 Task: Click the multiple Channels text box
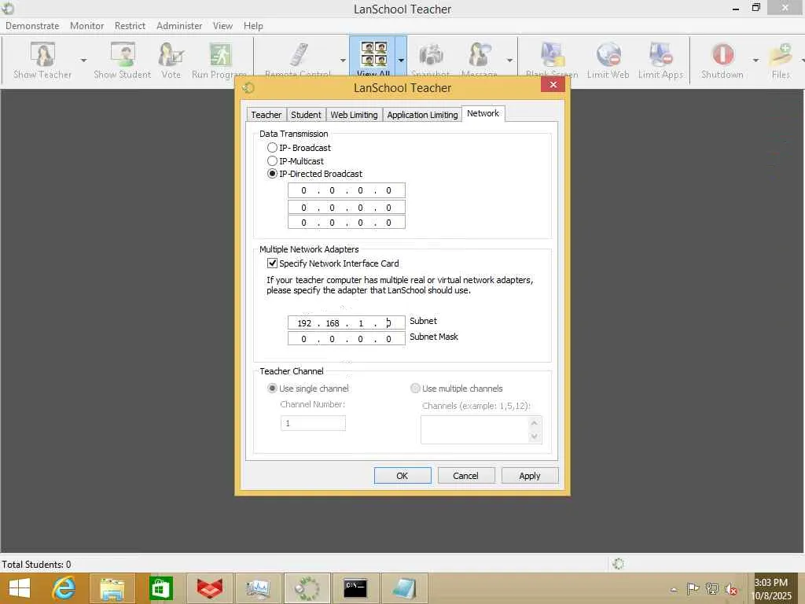(x=481, y=429)
